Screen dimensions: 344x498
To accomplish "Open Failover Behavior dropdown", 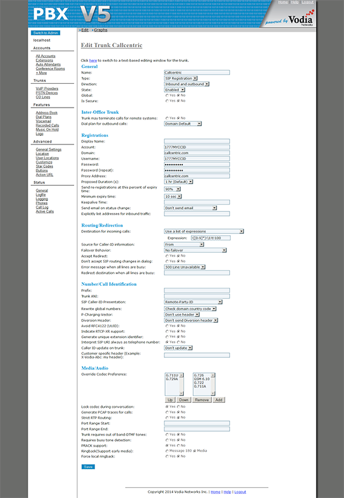I will pyautogui.click(x=195, y=250).
